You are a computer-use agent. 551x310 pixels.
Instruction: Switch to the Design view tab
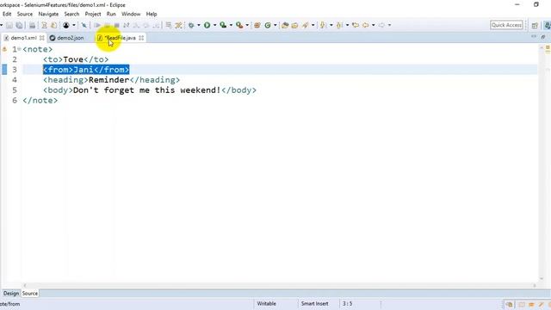coord(11,293)
